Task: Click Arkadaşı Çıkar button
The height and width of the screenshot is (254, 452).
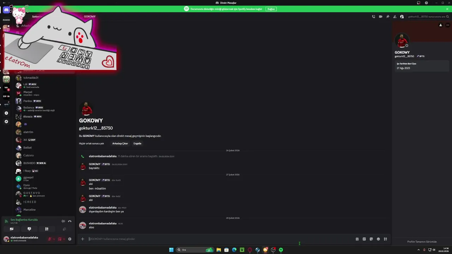Action: [120, 144]
